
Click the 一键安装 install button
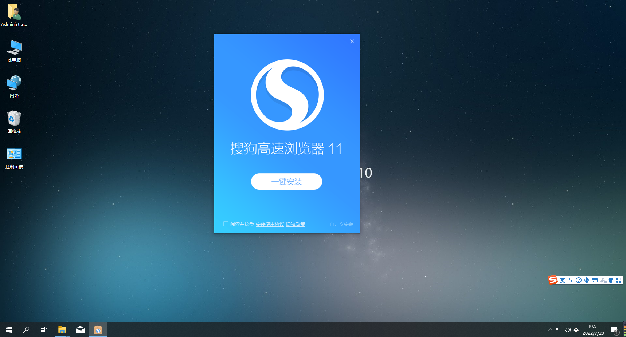[x=286, y=181]
